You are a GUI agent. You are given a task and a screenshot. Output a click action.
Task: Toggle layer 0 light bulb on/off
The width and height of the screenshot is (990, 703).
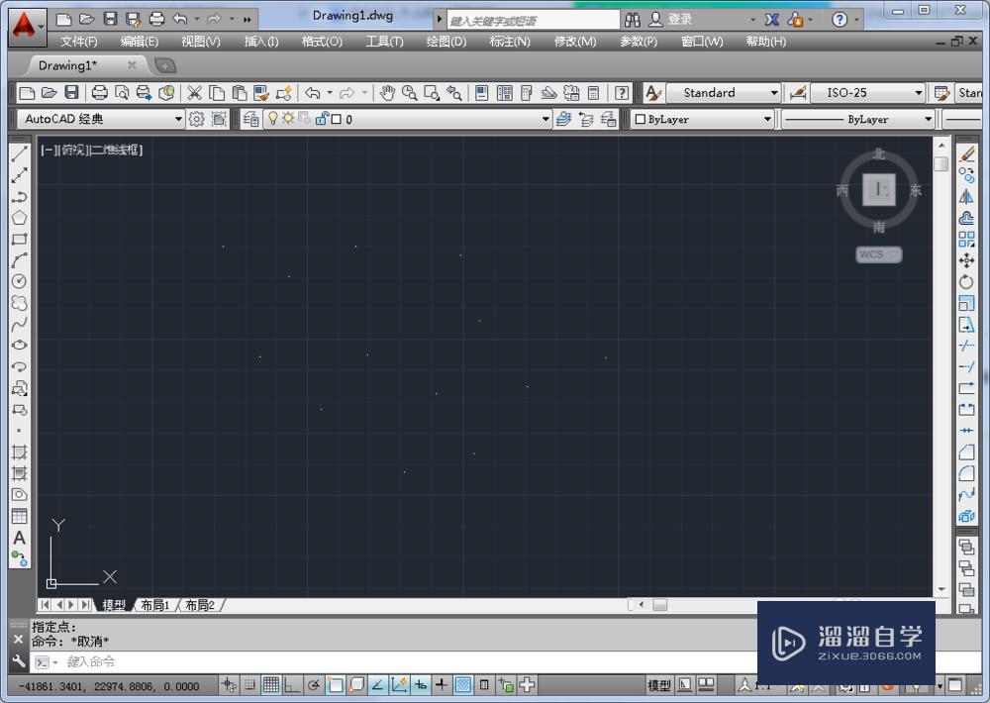click(273, 118)
